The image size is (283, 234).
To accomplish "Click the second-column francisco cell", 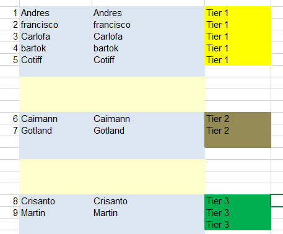I will 148,25.
